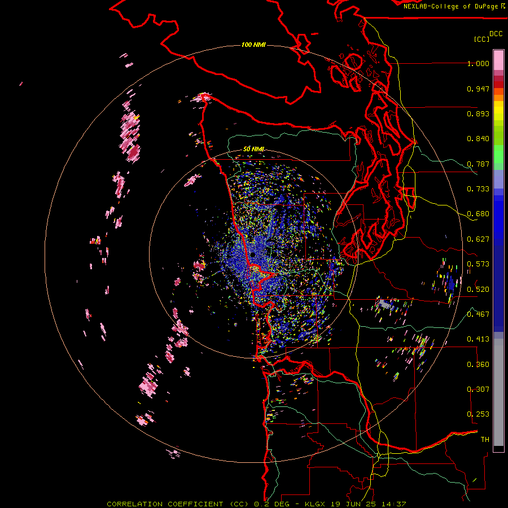The image size is (508, 508).
Task: Click the 0.360 scale value
Action: (478, 365)
